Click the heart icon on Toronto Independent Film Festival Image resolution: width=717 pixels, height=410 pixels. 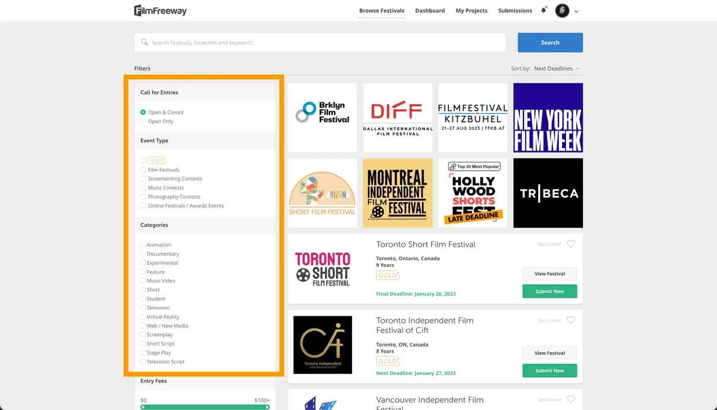click(571, 320)
